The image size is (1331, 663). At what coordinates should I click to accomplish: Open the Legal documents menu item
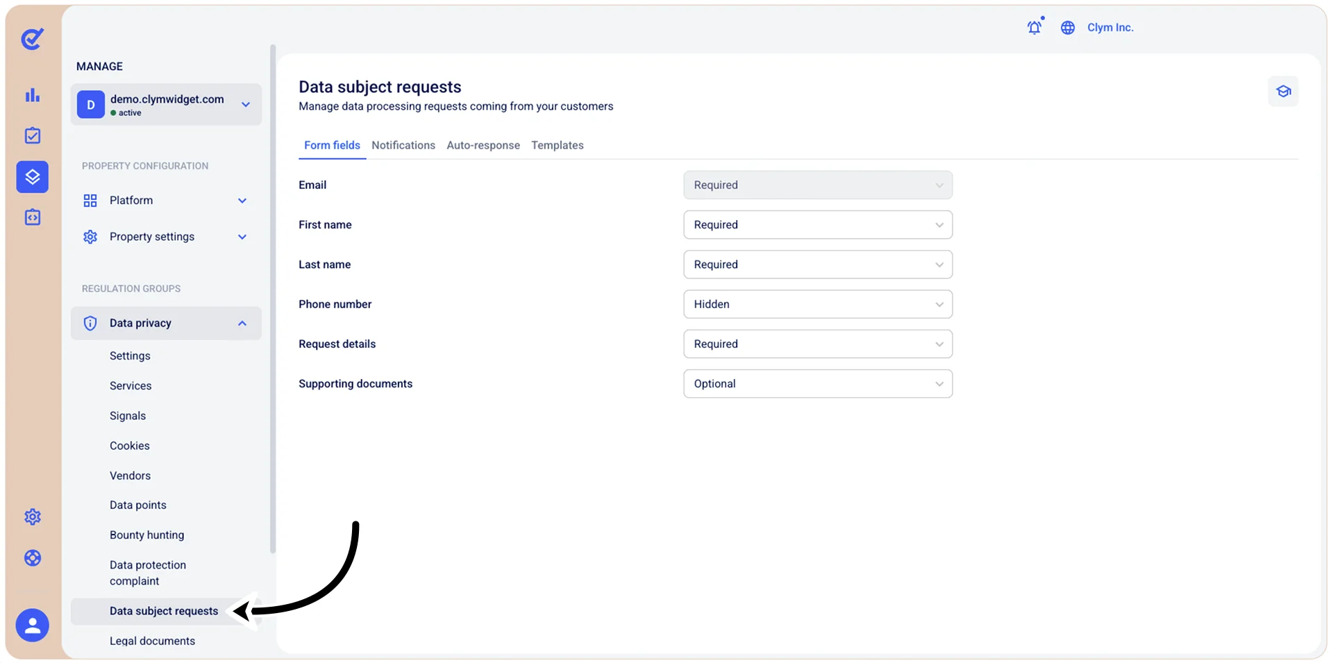[153, 641]
